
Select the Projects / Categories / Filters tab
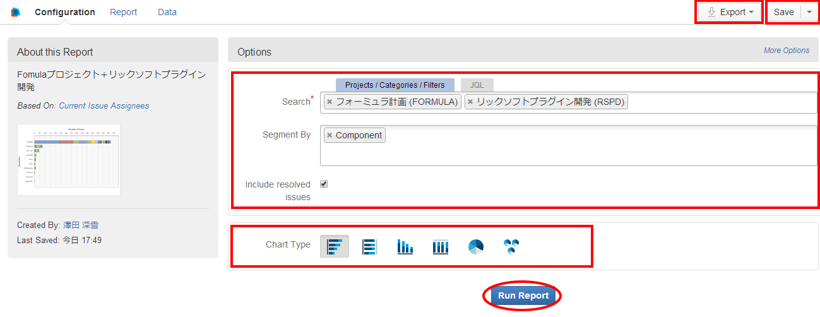tap(395, 85)
